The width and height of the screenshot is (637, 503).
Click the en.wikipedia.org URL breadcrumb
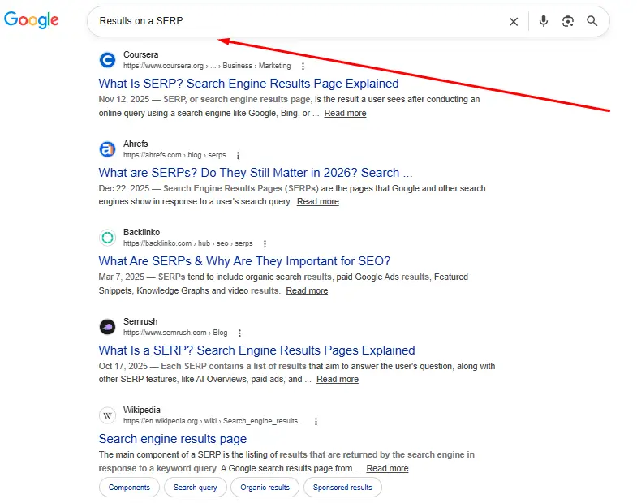pyautogui.click(x=213, y=421)
